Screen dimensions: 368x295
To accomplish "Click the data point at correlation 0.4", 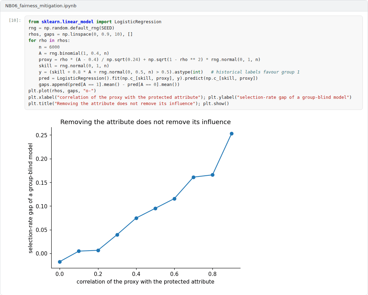I will click(137, 218).
